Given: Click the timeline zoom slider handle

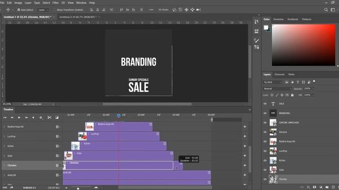Looking at the screenshot, I should pos(78,188).
